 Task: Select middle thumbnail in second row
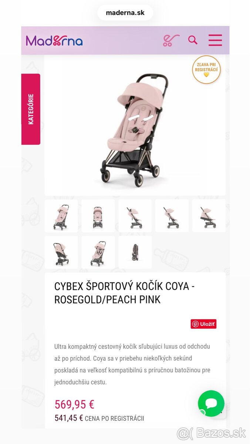98,252
